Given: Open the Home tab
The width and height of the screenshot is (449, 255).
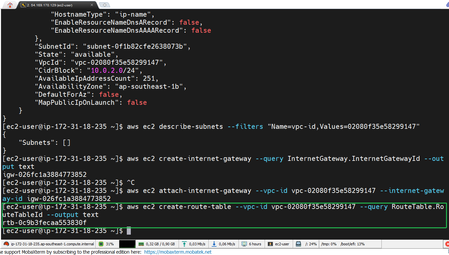Looking at the screenshot, I should click(10, 5).
